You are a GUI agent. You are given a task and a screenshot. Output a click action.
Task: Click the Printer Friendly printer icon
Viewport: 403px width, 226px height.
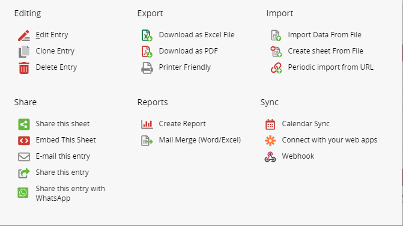[x=147, y=68]
